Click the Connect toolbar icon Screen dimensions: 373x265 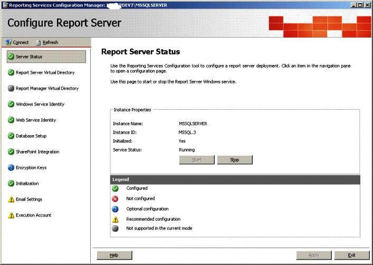tap(9, 42)
